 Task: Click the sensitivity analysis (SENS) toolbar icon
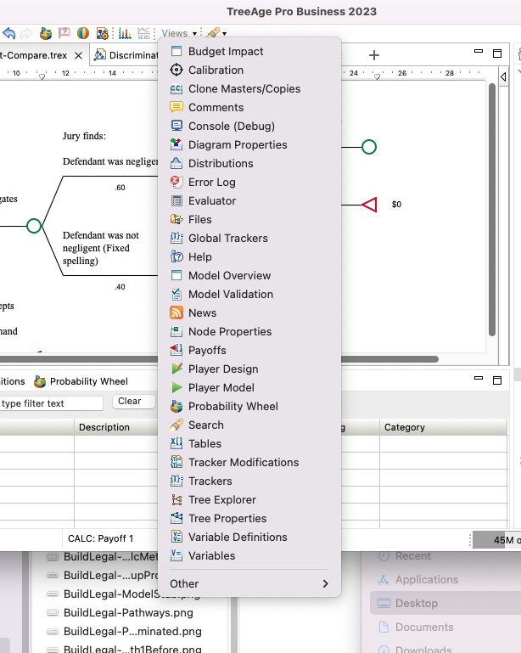(143, 34)
